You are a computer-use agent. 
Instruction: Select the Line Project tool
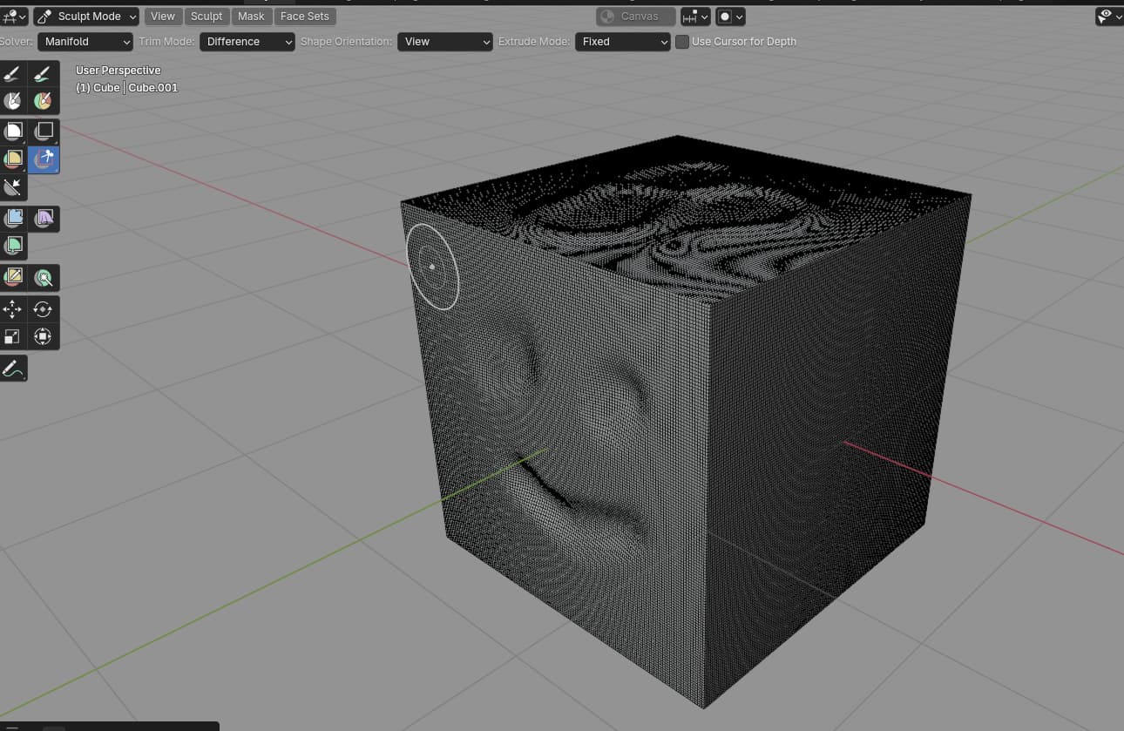pyautogui.click(x=13, y=186)
